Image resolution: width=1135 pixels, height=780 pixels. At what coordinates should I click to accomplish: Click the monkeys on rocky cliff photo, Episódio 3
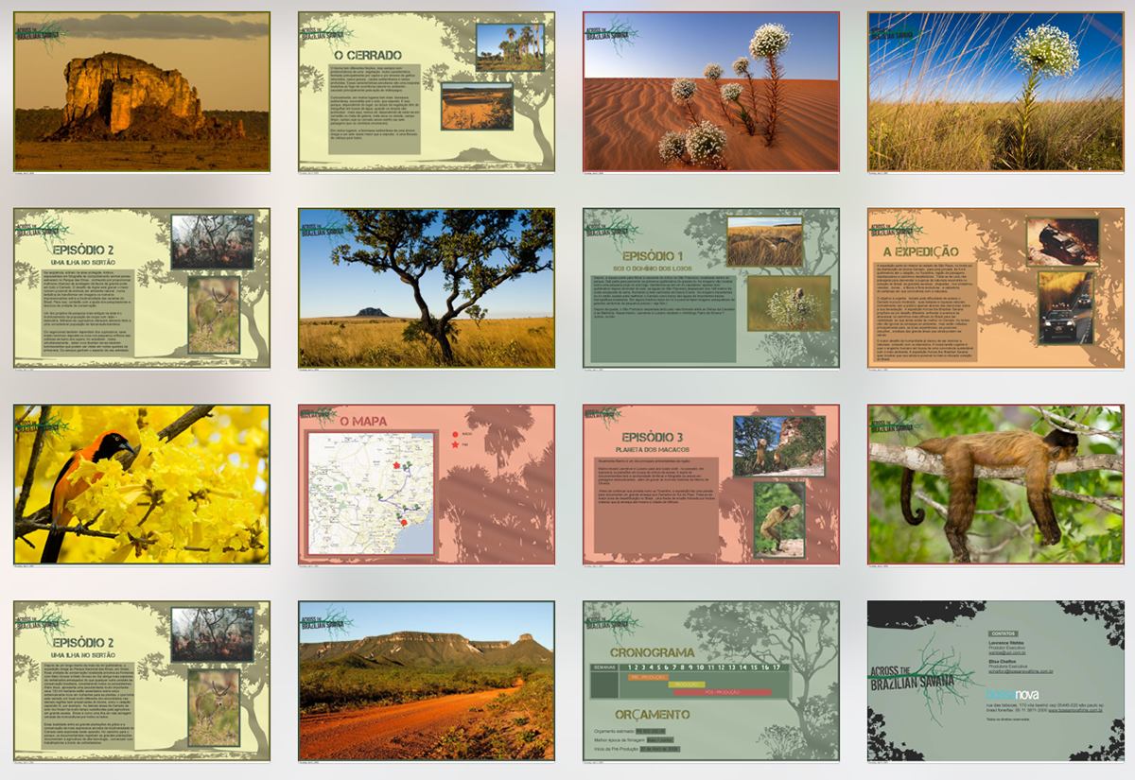[x=779, y=445]
